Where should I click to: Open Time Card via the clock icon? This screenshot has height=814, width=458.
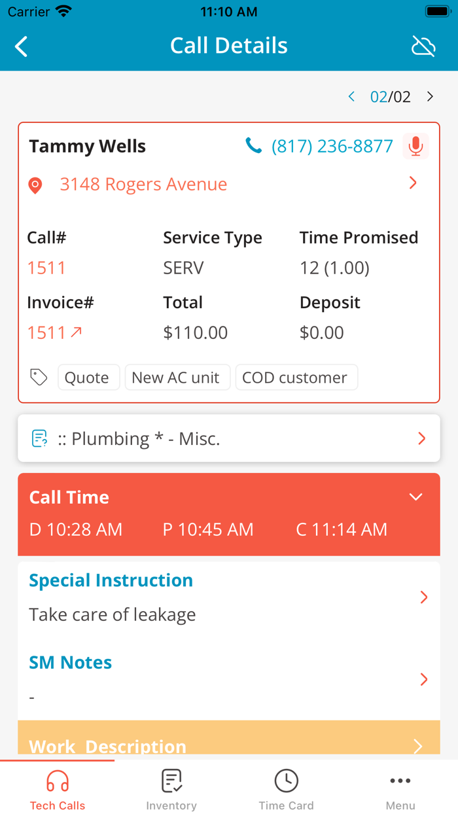point(286,781)
